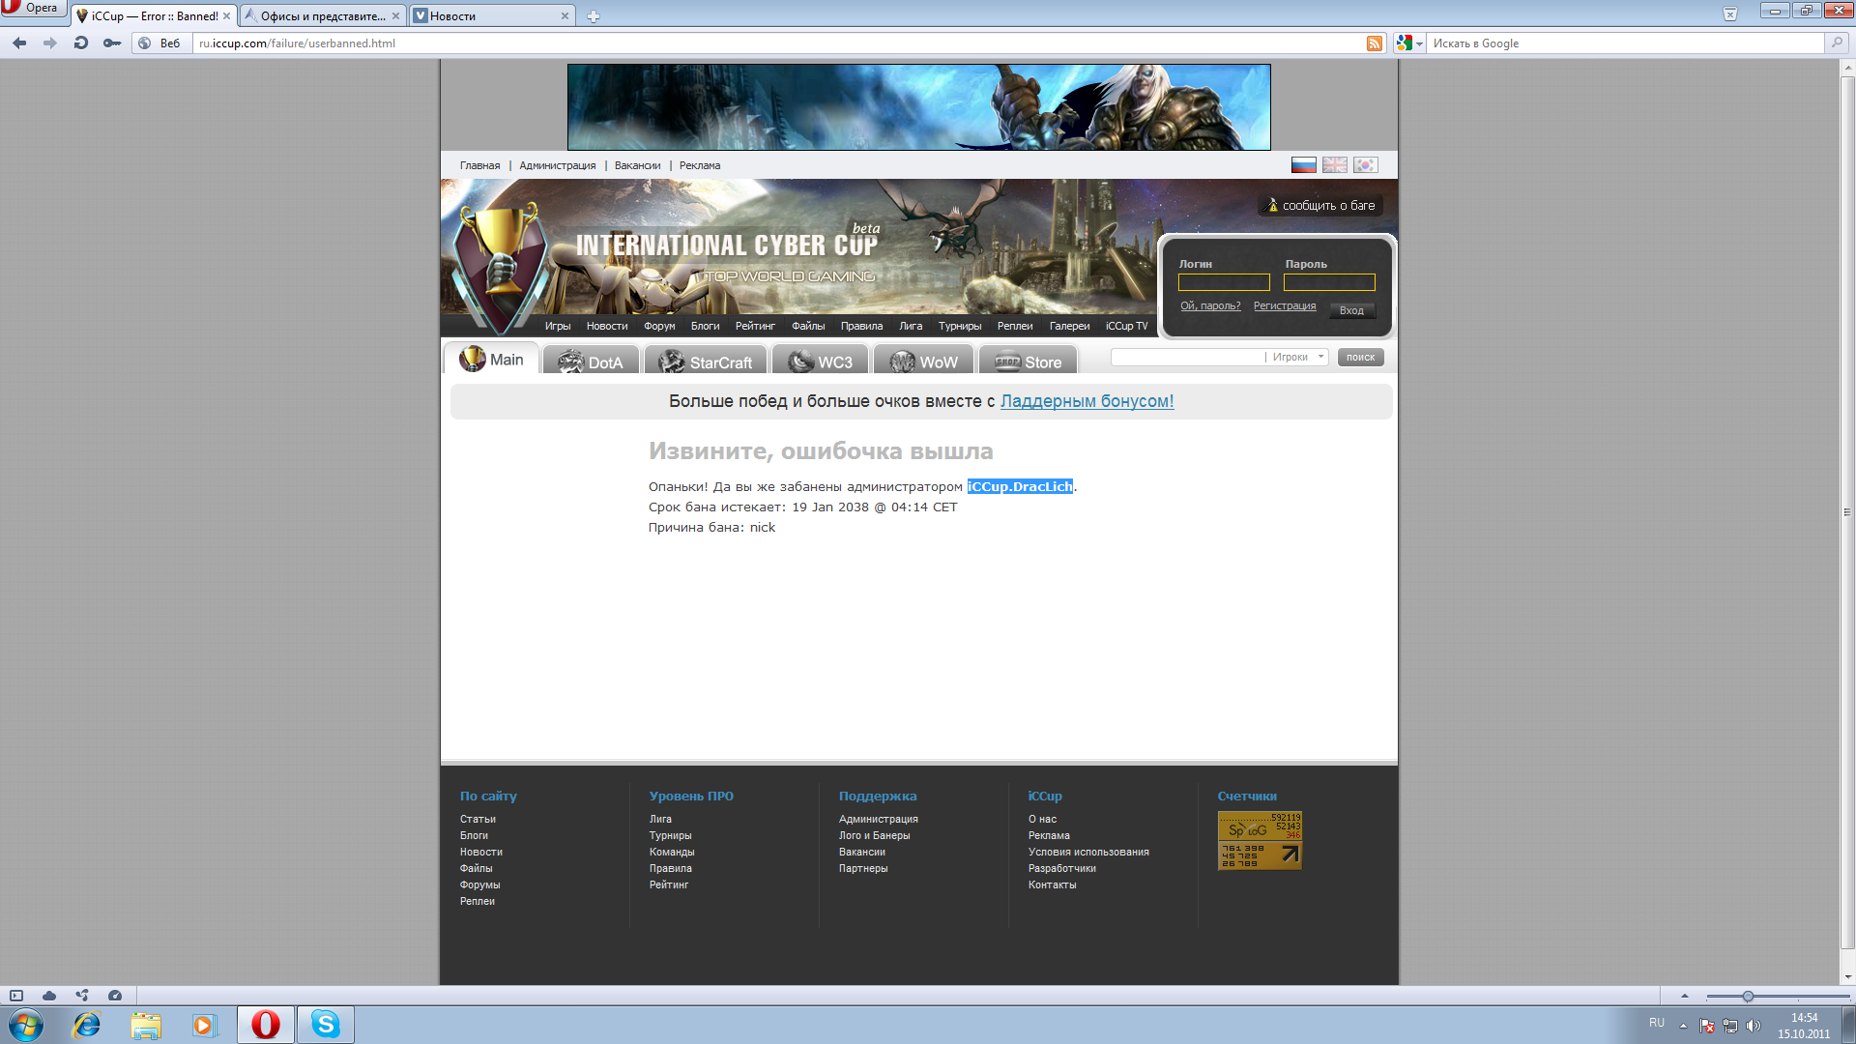Close the iCCup Error Banned tab
The image size is (1856, 1044).
pyautogui.click(x=227, y=16)
